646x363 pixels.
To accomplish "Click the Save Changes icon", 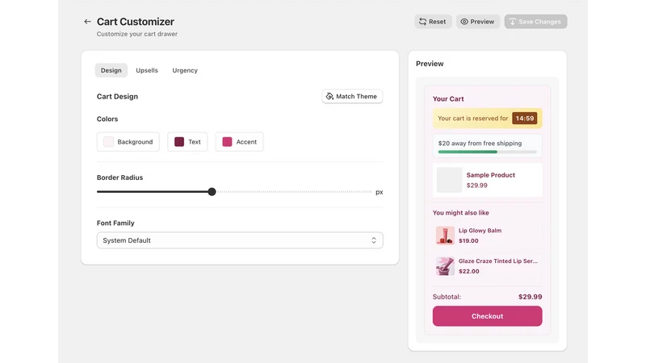I will pos(513,22).
